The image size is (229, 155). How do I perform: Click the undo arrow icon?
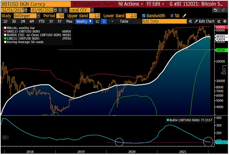pyautogui.click(x=215, y=10)
